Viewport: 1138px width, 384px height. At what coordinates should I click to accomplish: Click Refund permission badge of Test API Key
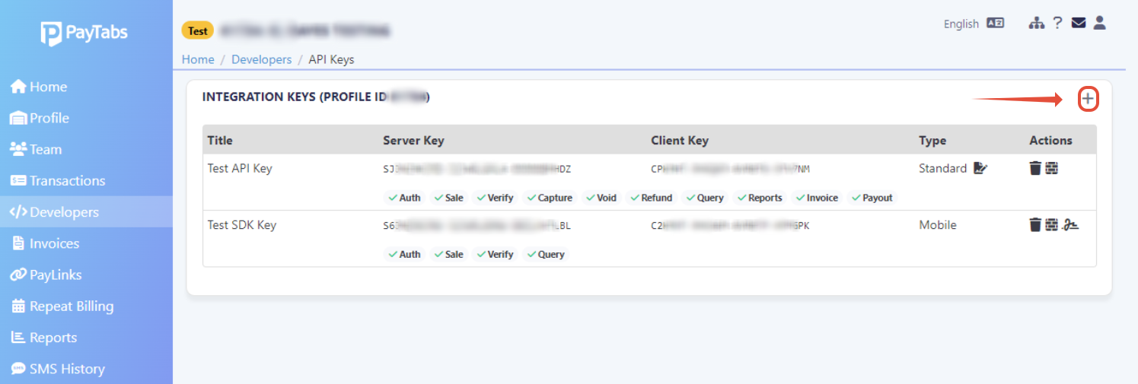point(652,198)
